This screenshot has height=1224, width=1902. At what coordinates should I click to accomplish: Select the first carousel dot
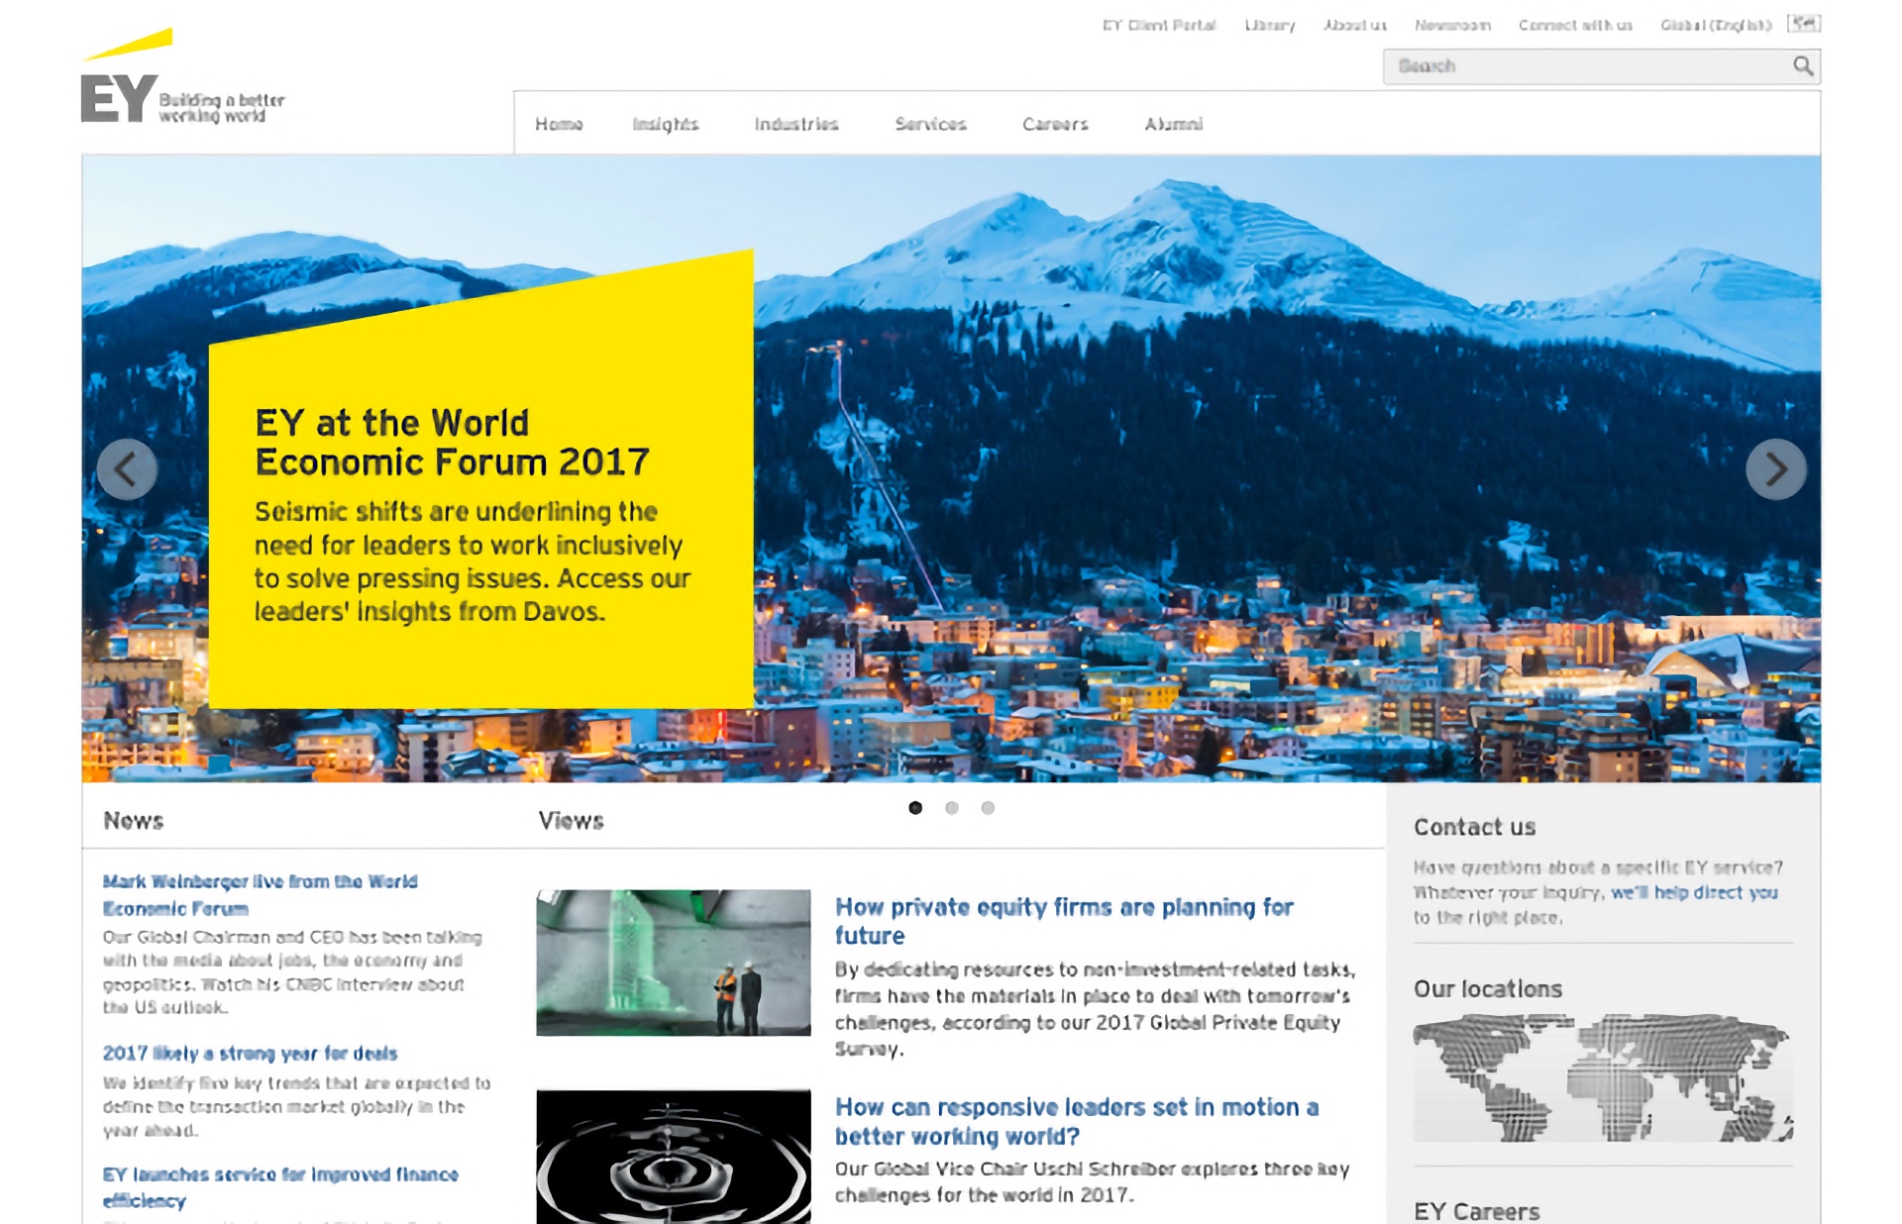(915, 808)
